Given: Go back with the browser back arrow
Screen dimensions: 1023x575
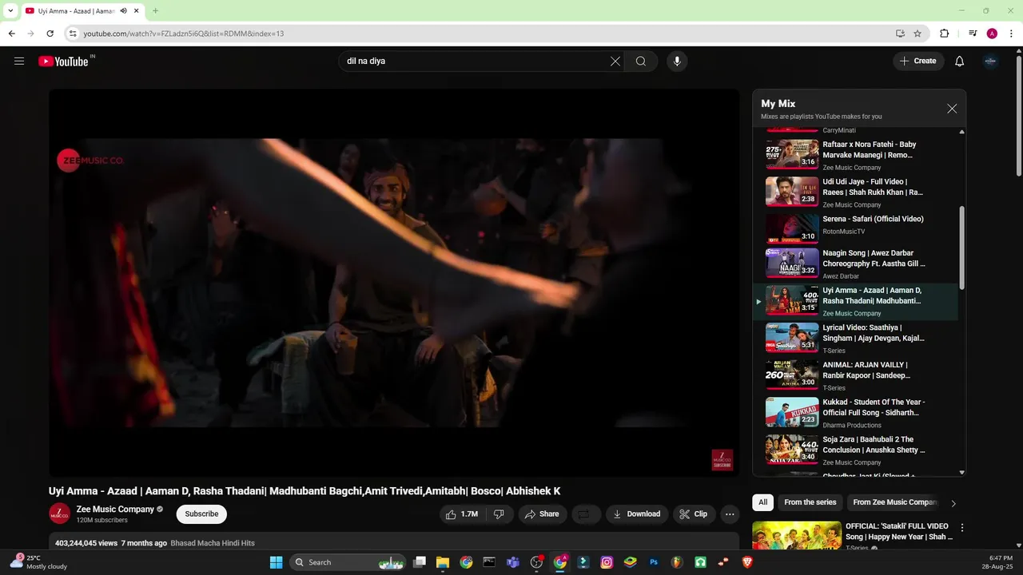Looking at the screenshot, I should pos(11,34).
